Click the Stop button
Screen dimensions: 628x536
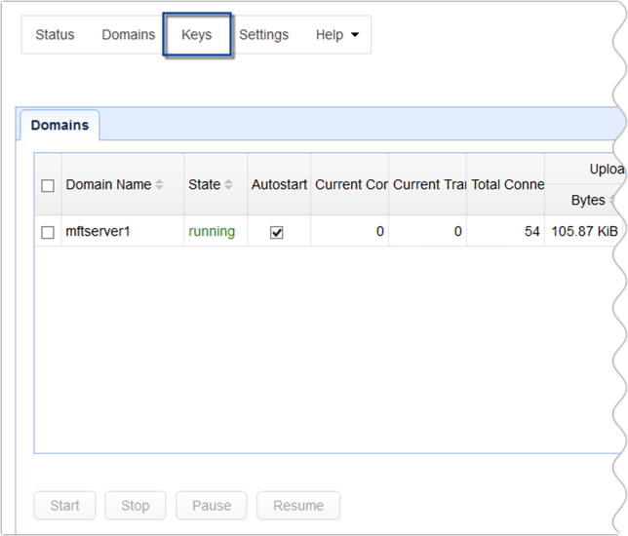(x=136, y=506)
